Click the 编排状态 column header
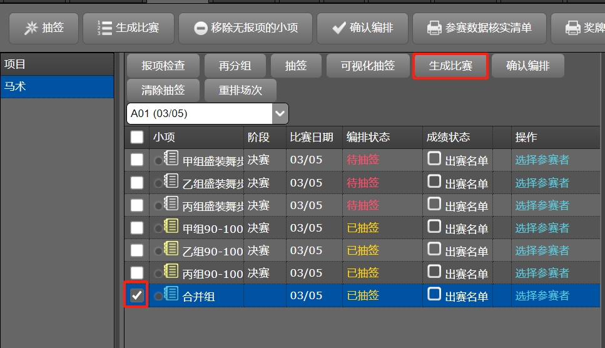 (368, 137)
